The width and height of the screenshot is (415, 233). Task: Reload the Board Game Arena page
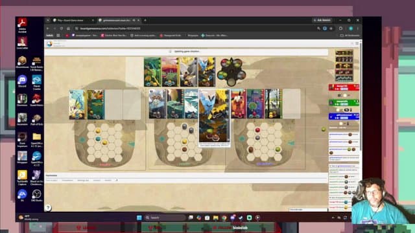coord(62,28)
